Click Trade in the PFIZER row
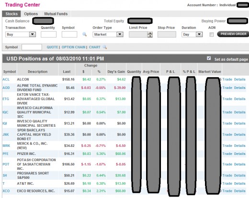Screen dimensions: 249x198 [227, 154]
